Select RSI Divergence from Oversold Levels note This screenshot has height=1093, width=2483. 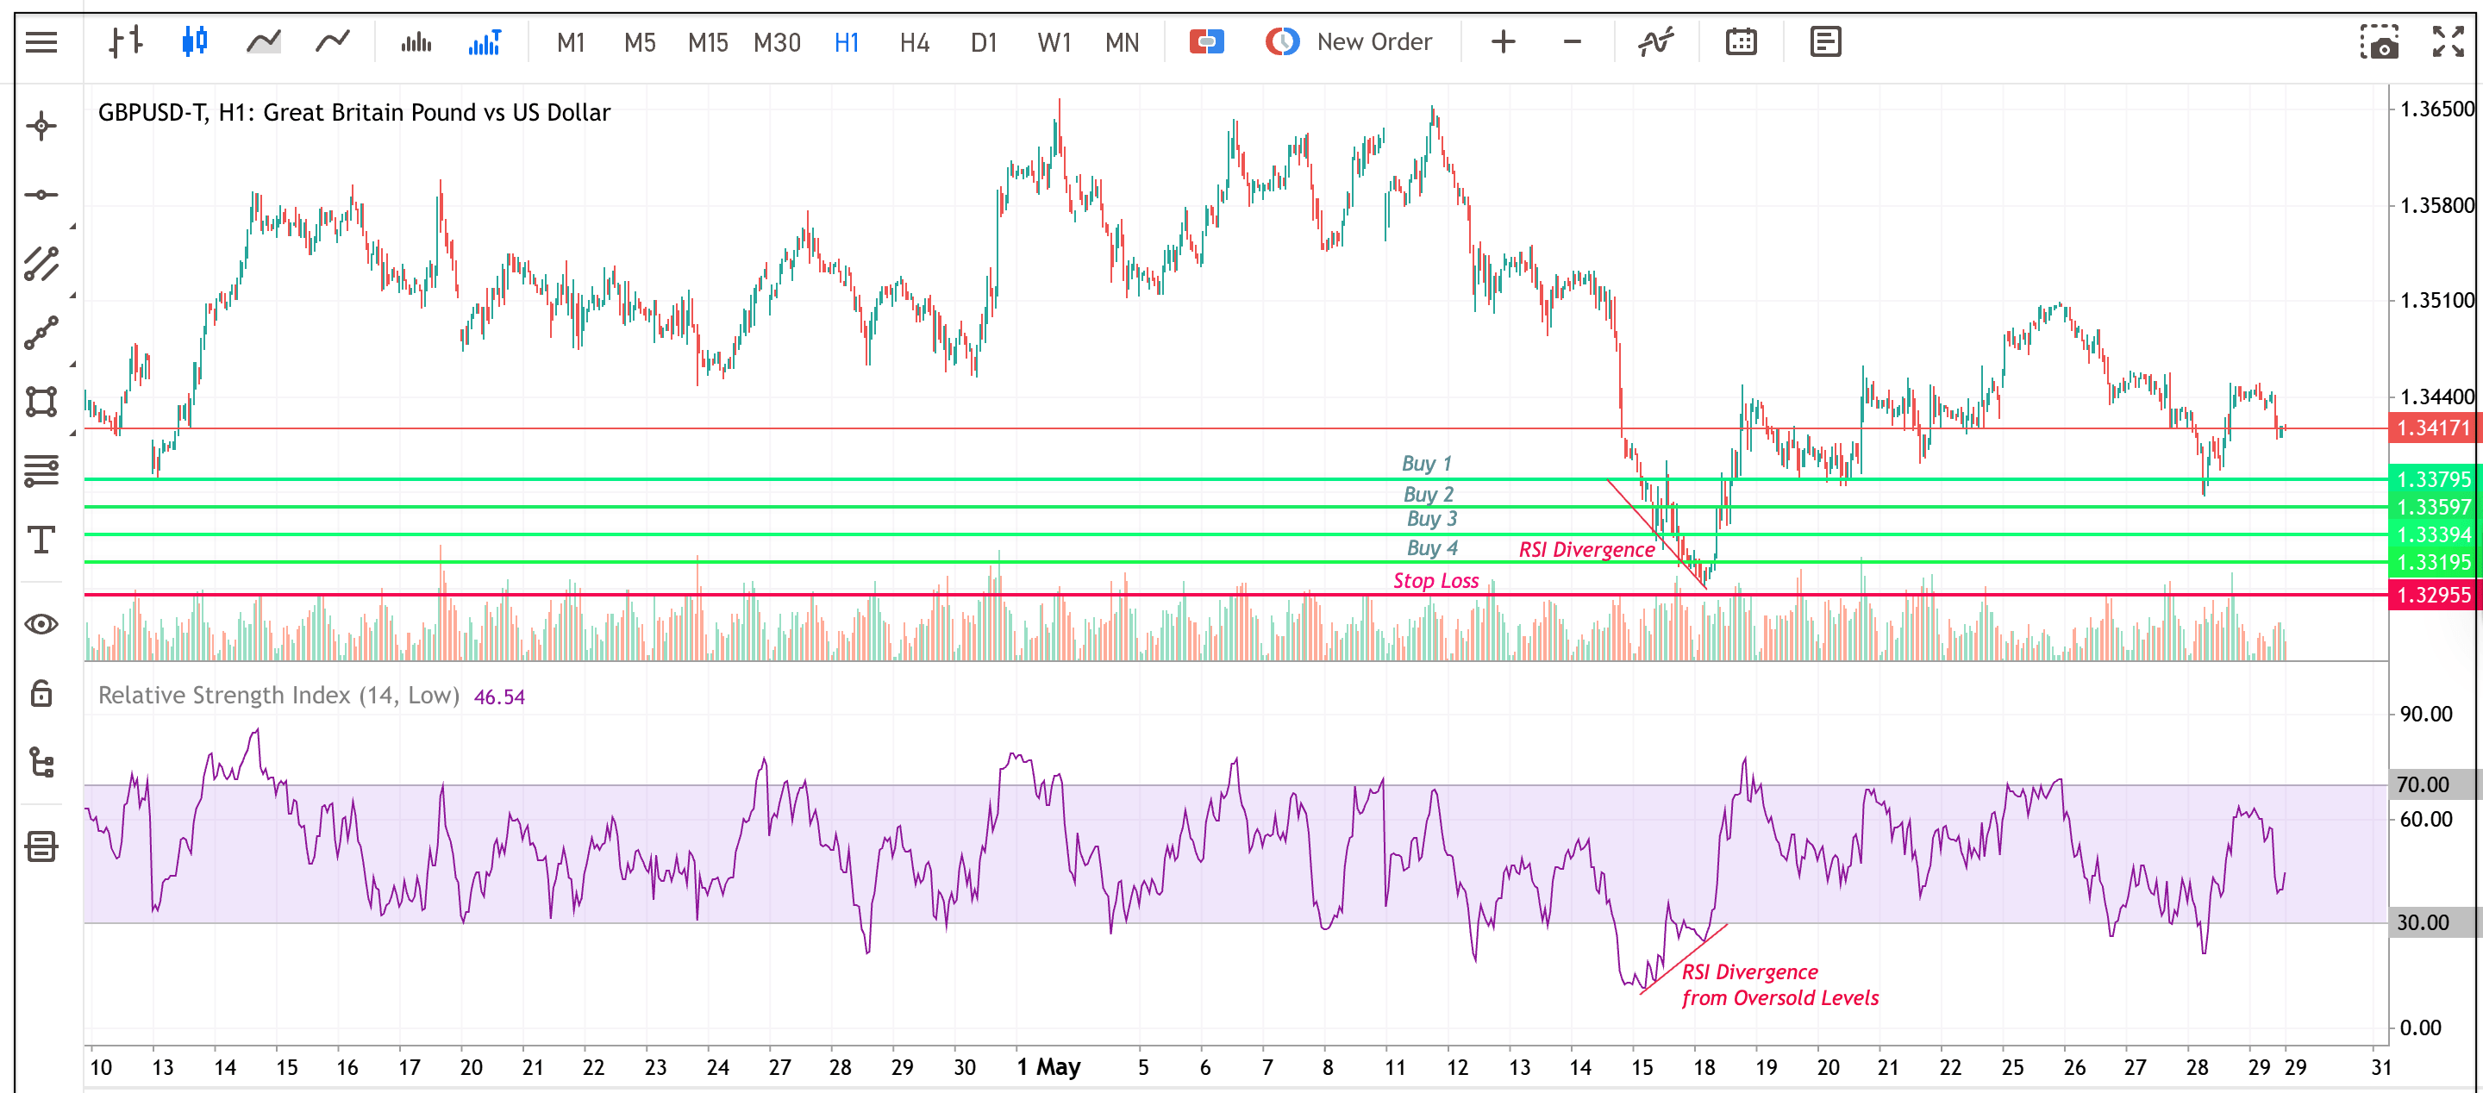[x=1779, y=985]
